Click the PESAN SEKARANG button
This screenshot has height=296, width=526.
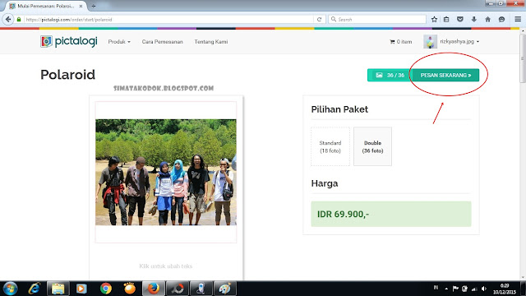tap(445, 75)
